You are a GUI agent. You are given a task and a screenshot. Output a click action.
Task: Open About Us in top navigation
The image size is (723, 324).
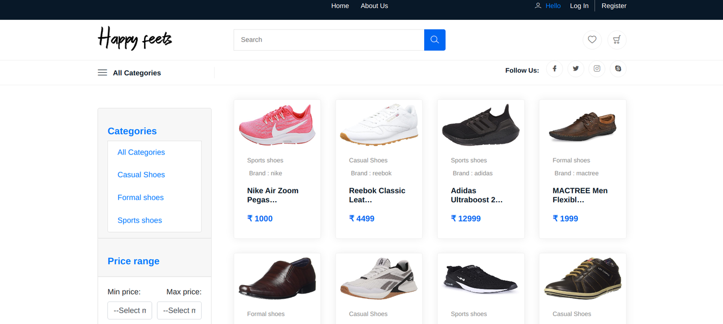tap(374, 6)
